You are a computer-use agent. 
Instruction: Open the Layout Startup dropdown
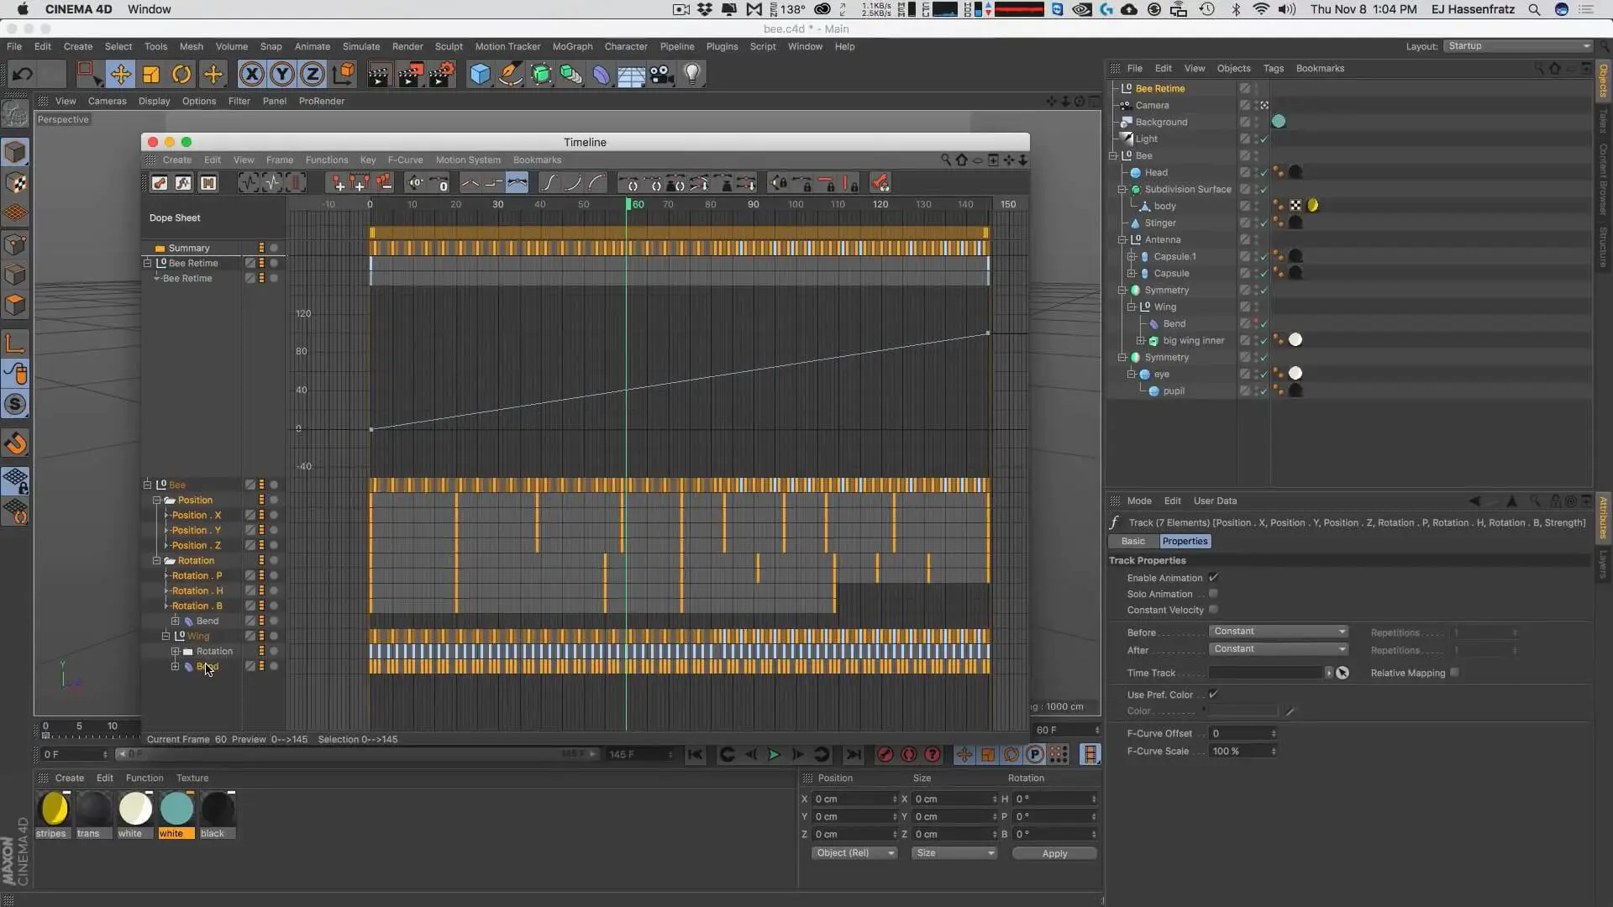1518,46
